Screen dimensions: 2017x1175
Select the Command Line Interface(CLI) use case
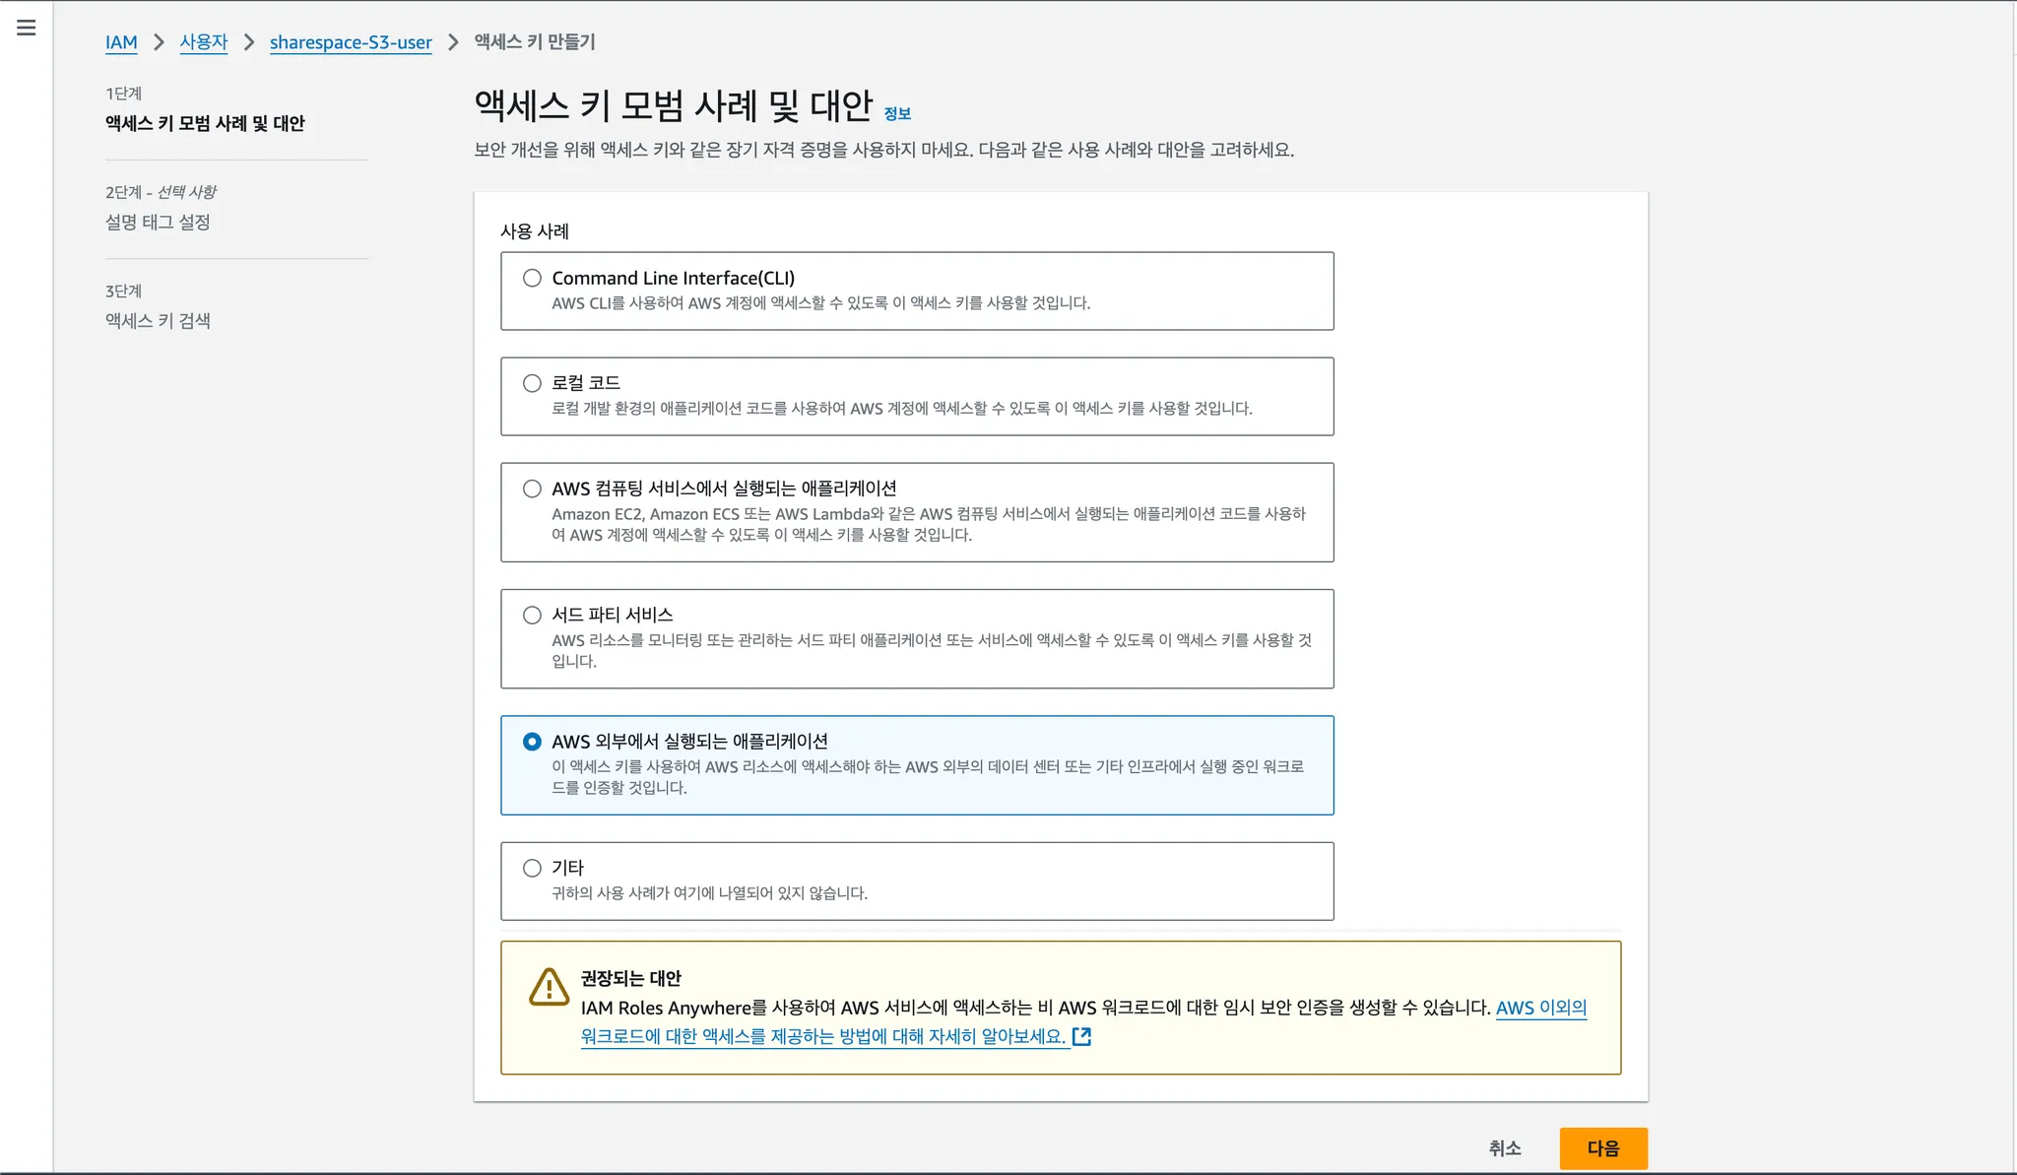tap(533, 278)
